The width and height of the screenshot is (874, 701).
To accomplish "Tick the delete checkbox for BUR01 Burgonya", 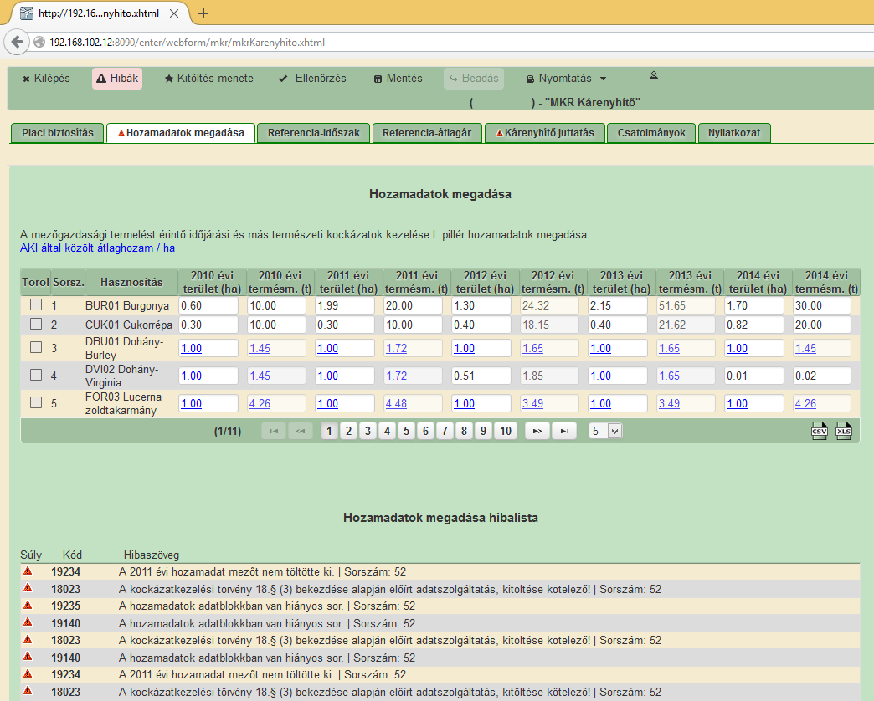I will (x=36, y=304).
